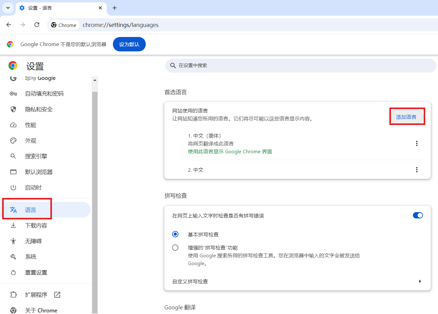Open 系统 settings section

click(x=31, y=257)
